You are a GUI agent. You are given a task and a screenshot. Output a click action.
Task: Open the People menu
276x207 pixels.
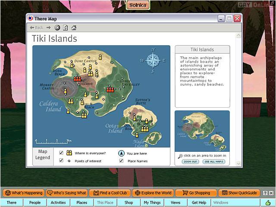(35, 203)
